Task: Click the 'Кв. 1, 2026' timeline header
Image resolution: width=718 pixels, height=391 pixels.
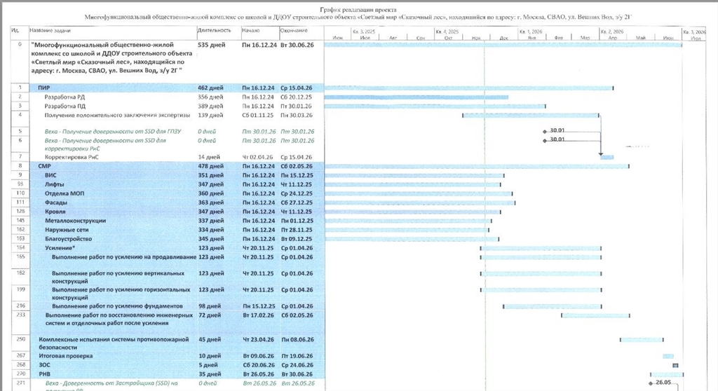Action: tap(531, 32)
